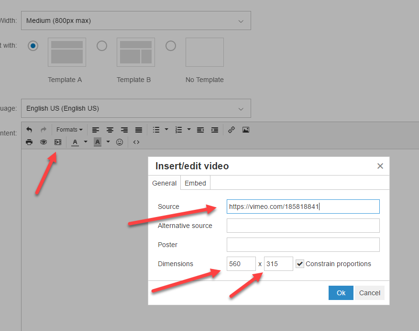This screenshot has height=331, width=419.
Task: Open the text color picker arrow
Action: click(x=86, y=142)
